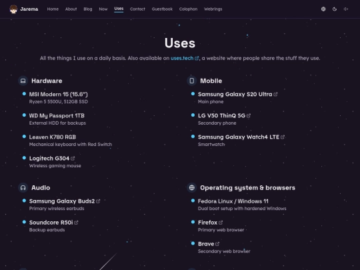Screen dimensions: 360x270
Task: Toggle dark mode moon icon
Action: (x=335, y=9)
